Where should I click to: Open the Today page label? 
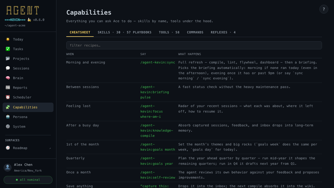click(x=18, y=39)
